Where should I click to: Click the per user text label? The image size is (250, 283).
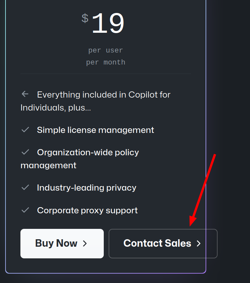(105, 50)
